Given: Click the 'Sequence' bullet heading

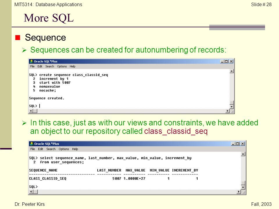Looking at the screenshot, I should (45, 37).
